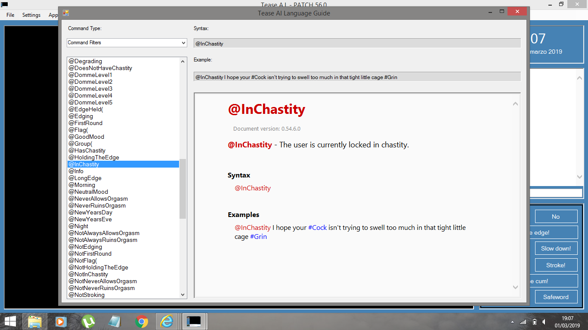This screenshot has height=330, width=588.
Task: Click the document pane scroll-down chevron
Action: [x=515, y=287]
